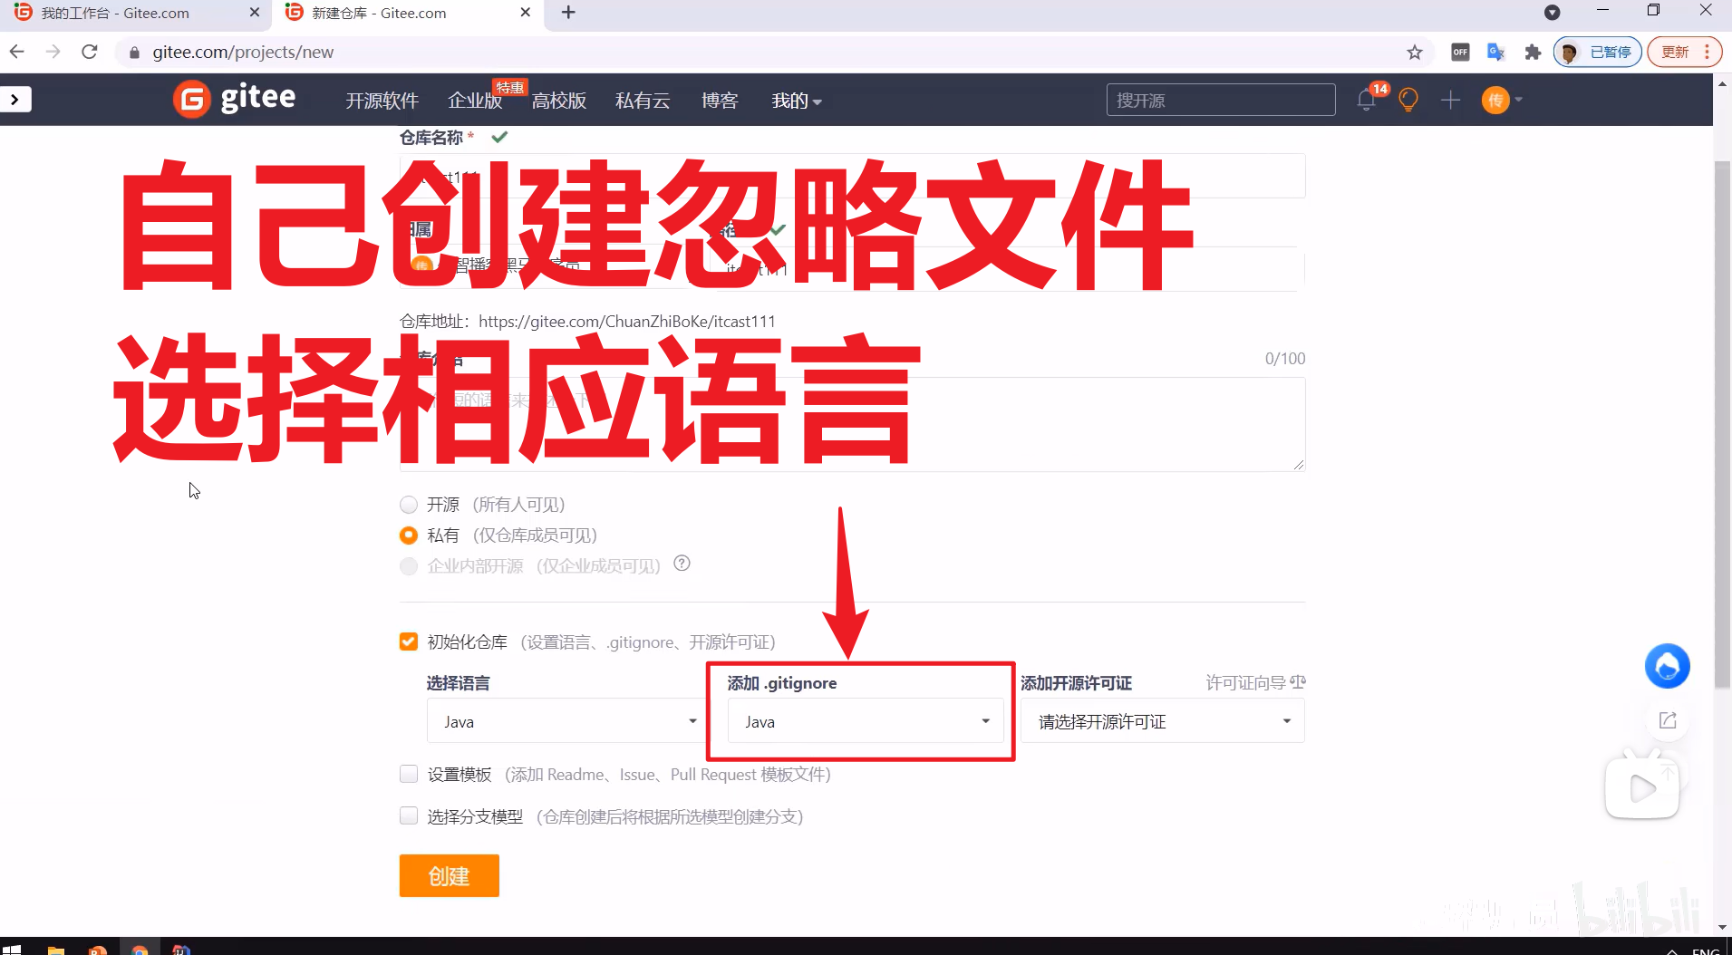Click the padlock icon in the address bar
Image resolution: width=1732 pixels, height=955 pixels.
pos(134,53)
